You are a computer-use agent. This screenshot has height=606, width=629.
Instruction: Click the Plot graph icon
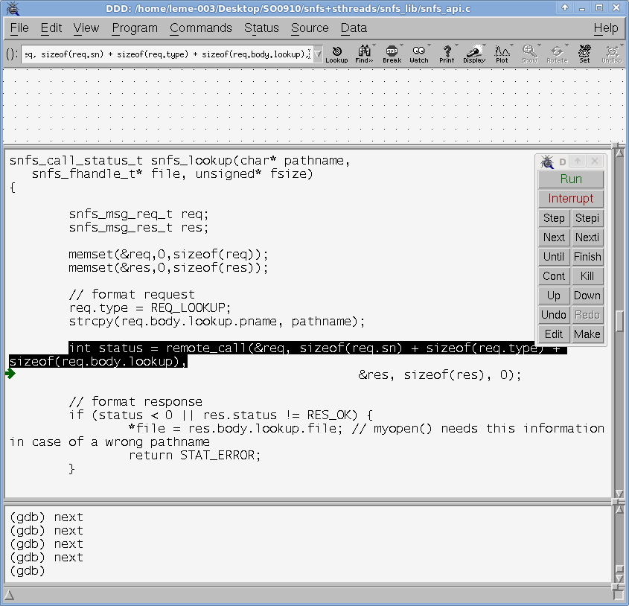click(502, 54)
